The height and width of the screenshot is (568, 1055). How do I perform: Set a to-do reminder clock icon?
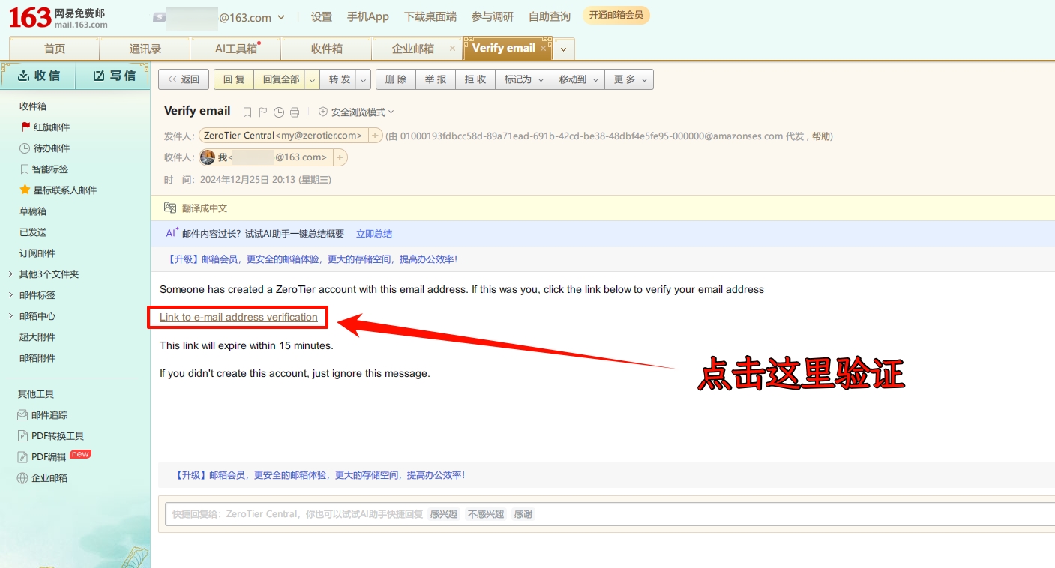279,112
